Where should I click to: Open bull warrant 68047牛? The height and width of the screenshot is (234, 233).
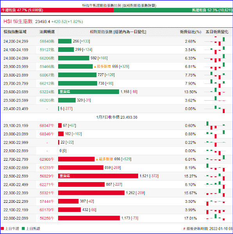tap(47, 126)
